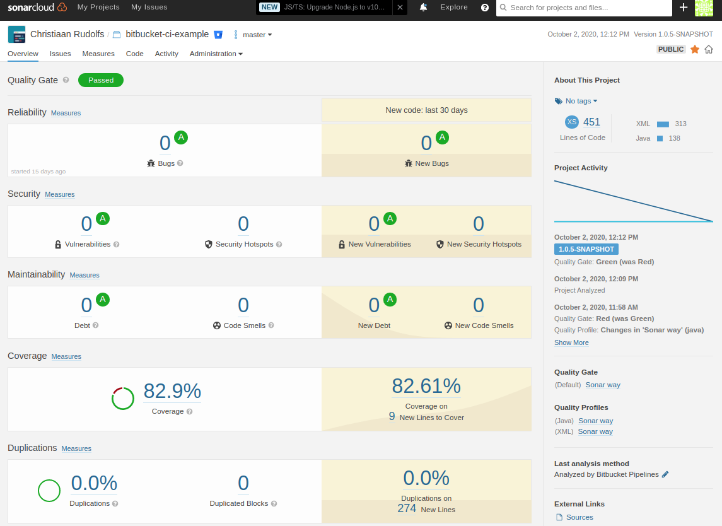Image resolution: width=722 pixels, height=526 pixels.
Task: Click the 82.9% coverage value
Action: [x=172, y=391]
